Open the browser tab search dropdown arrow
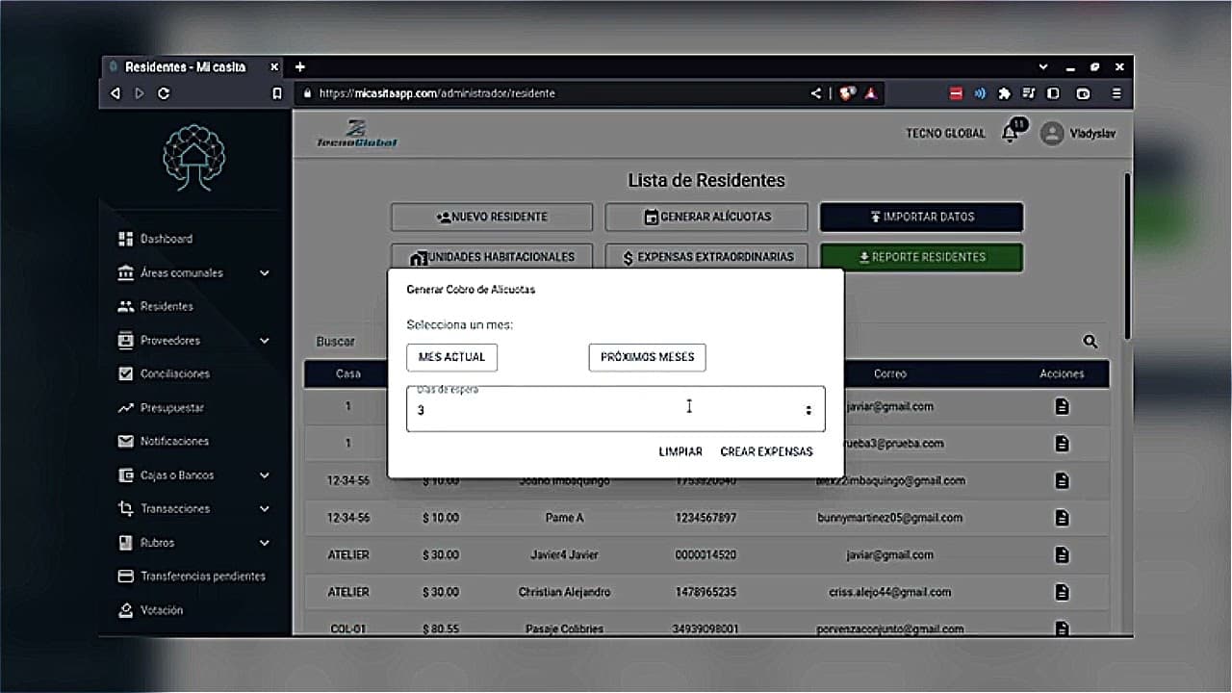Viewport: 1232px width, 693px height. [1043, 67]
